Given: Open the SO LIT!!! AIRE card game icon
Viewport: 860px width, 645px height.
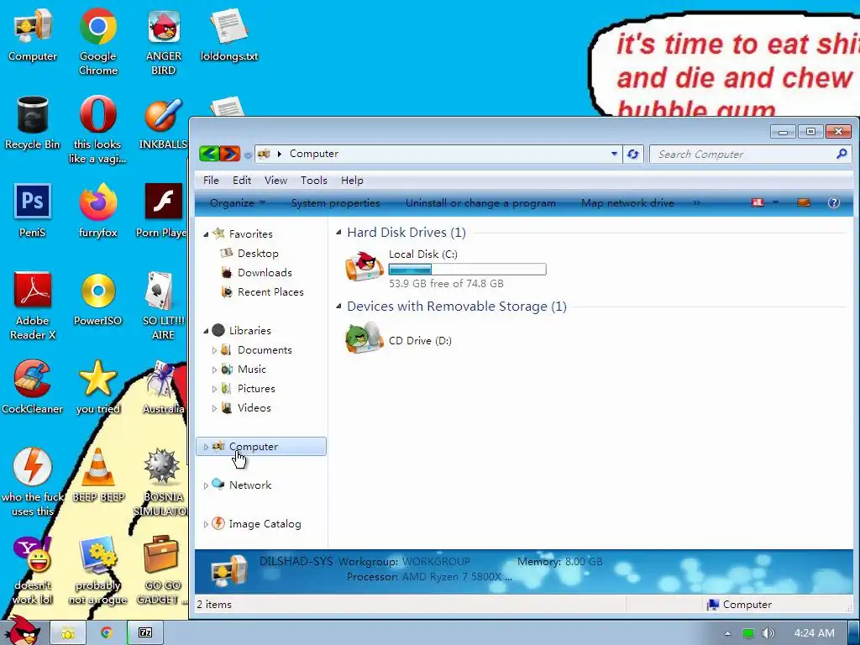Looking at the screenshot, I should (x=163, y=306).
